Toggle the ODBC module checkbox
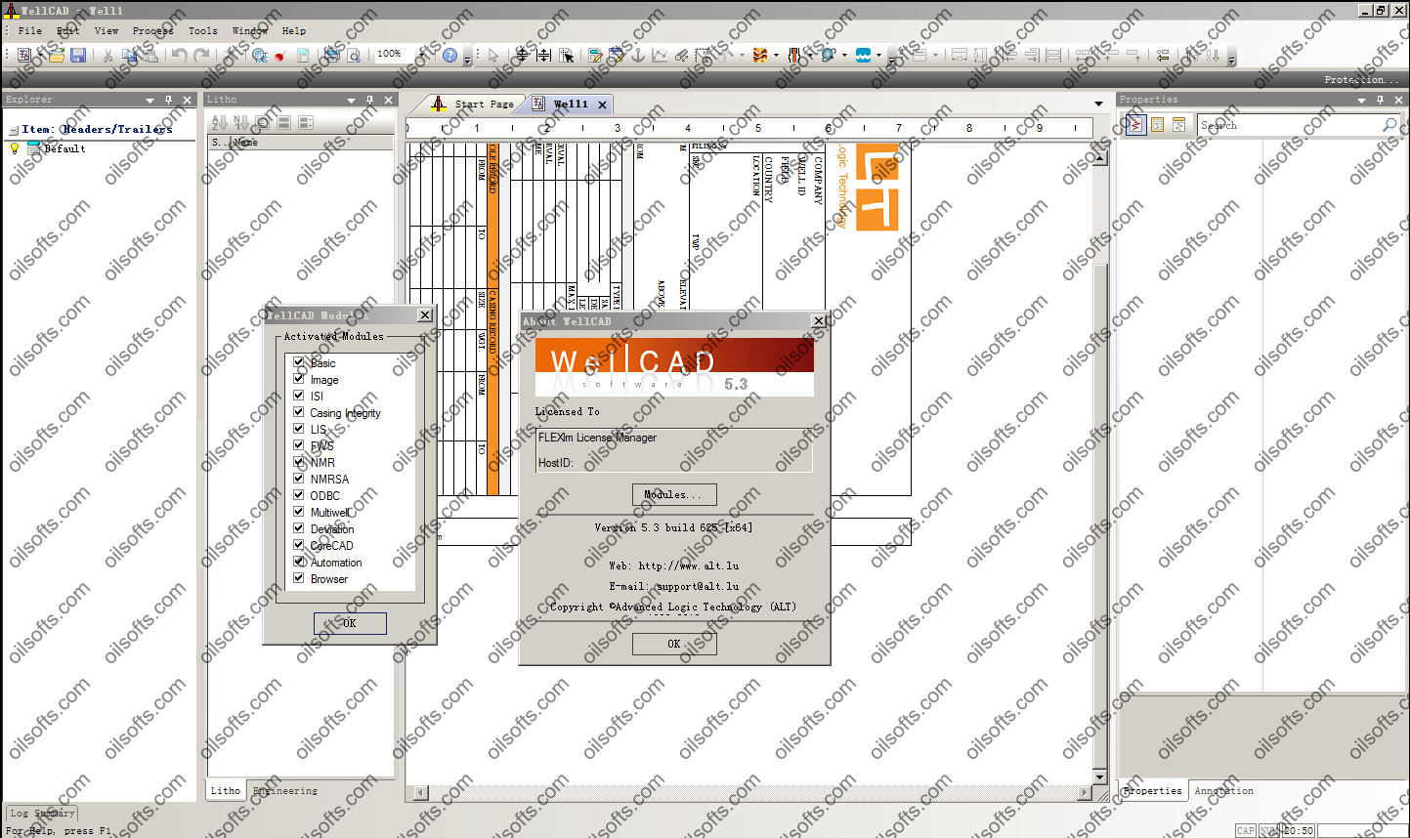Screen dimensions: 1410x838 tap(299, 495)
